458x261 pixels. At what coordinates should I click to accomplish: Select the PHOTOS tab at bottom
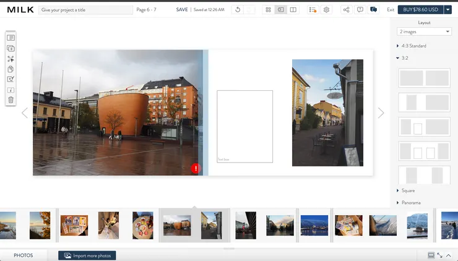pyautogui.click(x=24, y=255)
